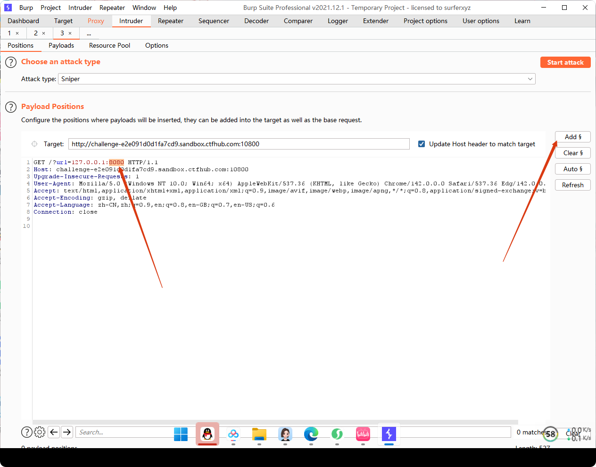This screenshot has height=467, width=596.
Task: Click the network speed monitor 58 gauge
Action: (x=550, y=434)
